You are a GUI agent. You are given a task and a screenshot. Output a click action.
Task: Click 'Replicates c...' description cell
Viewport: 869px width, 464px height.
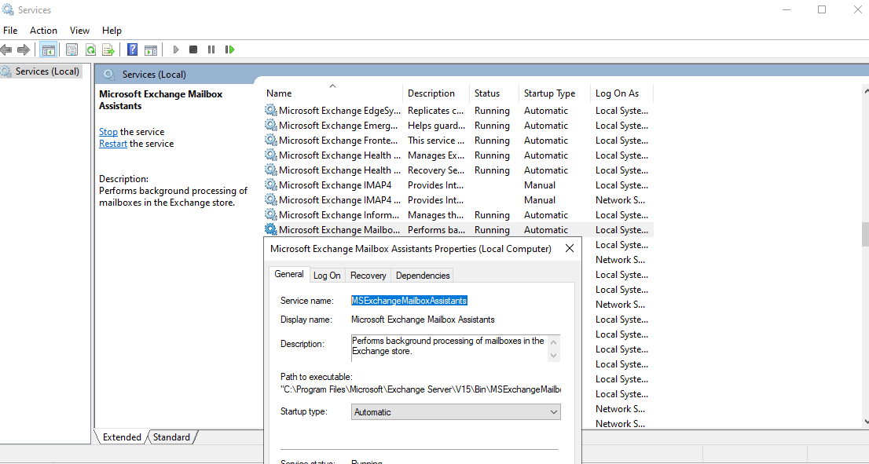pyautogui.click(x=436, y=110)
